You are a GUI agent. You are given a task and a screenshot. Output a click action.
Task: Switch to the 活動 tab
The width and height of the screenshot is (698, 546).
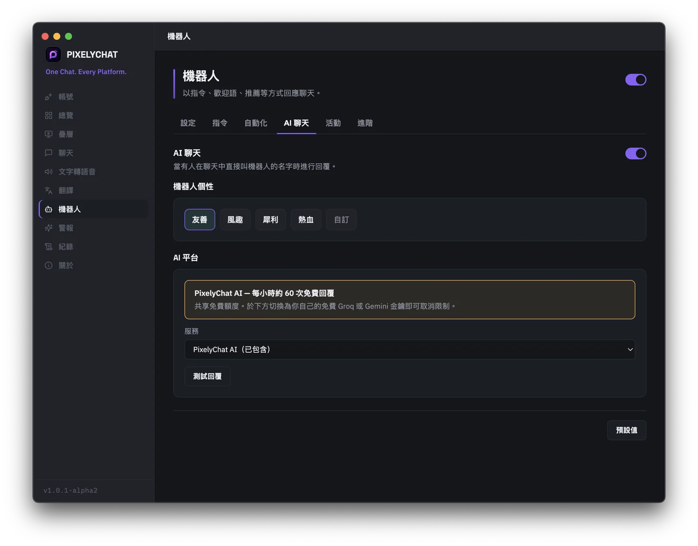(333, 123)
